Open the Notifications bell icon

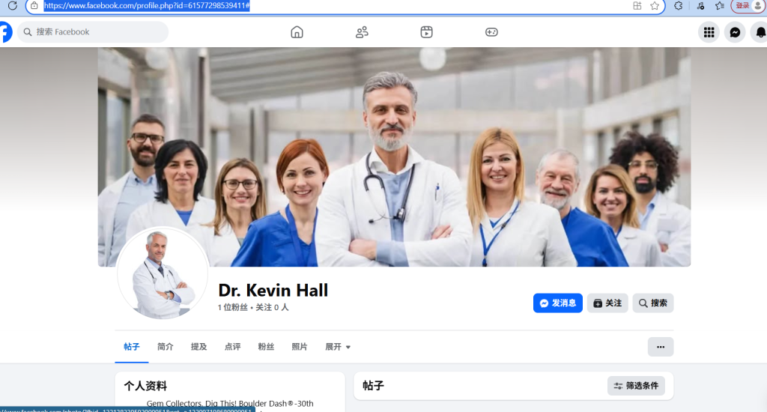point(760,32)
